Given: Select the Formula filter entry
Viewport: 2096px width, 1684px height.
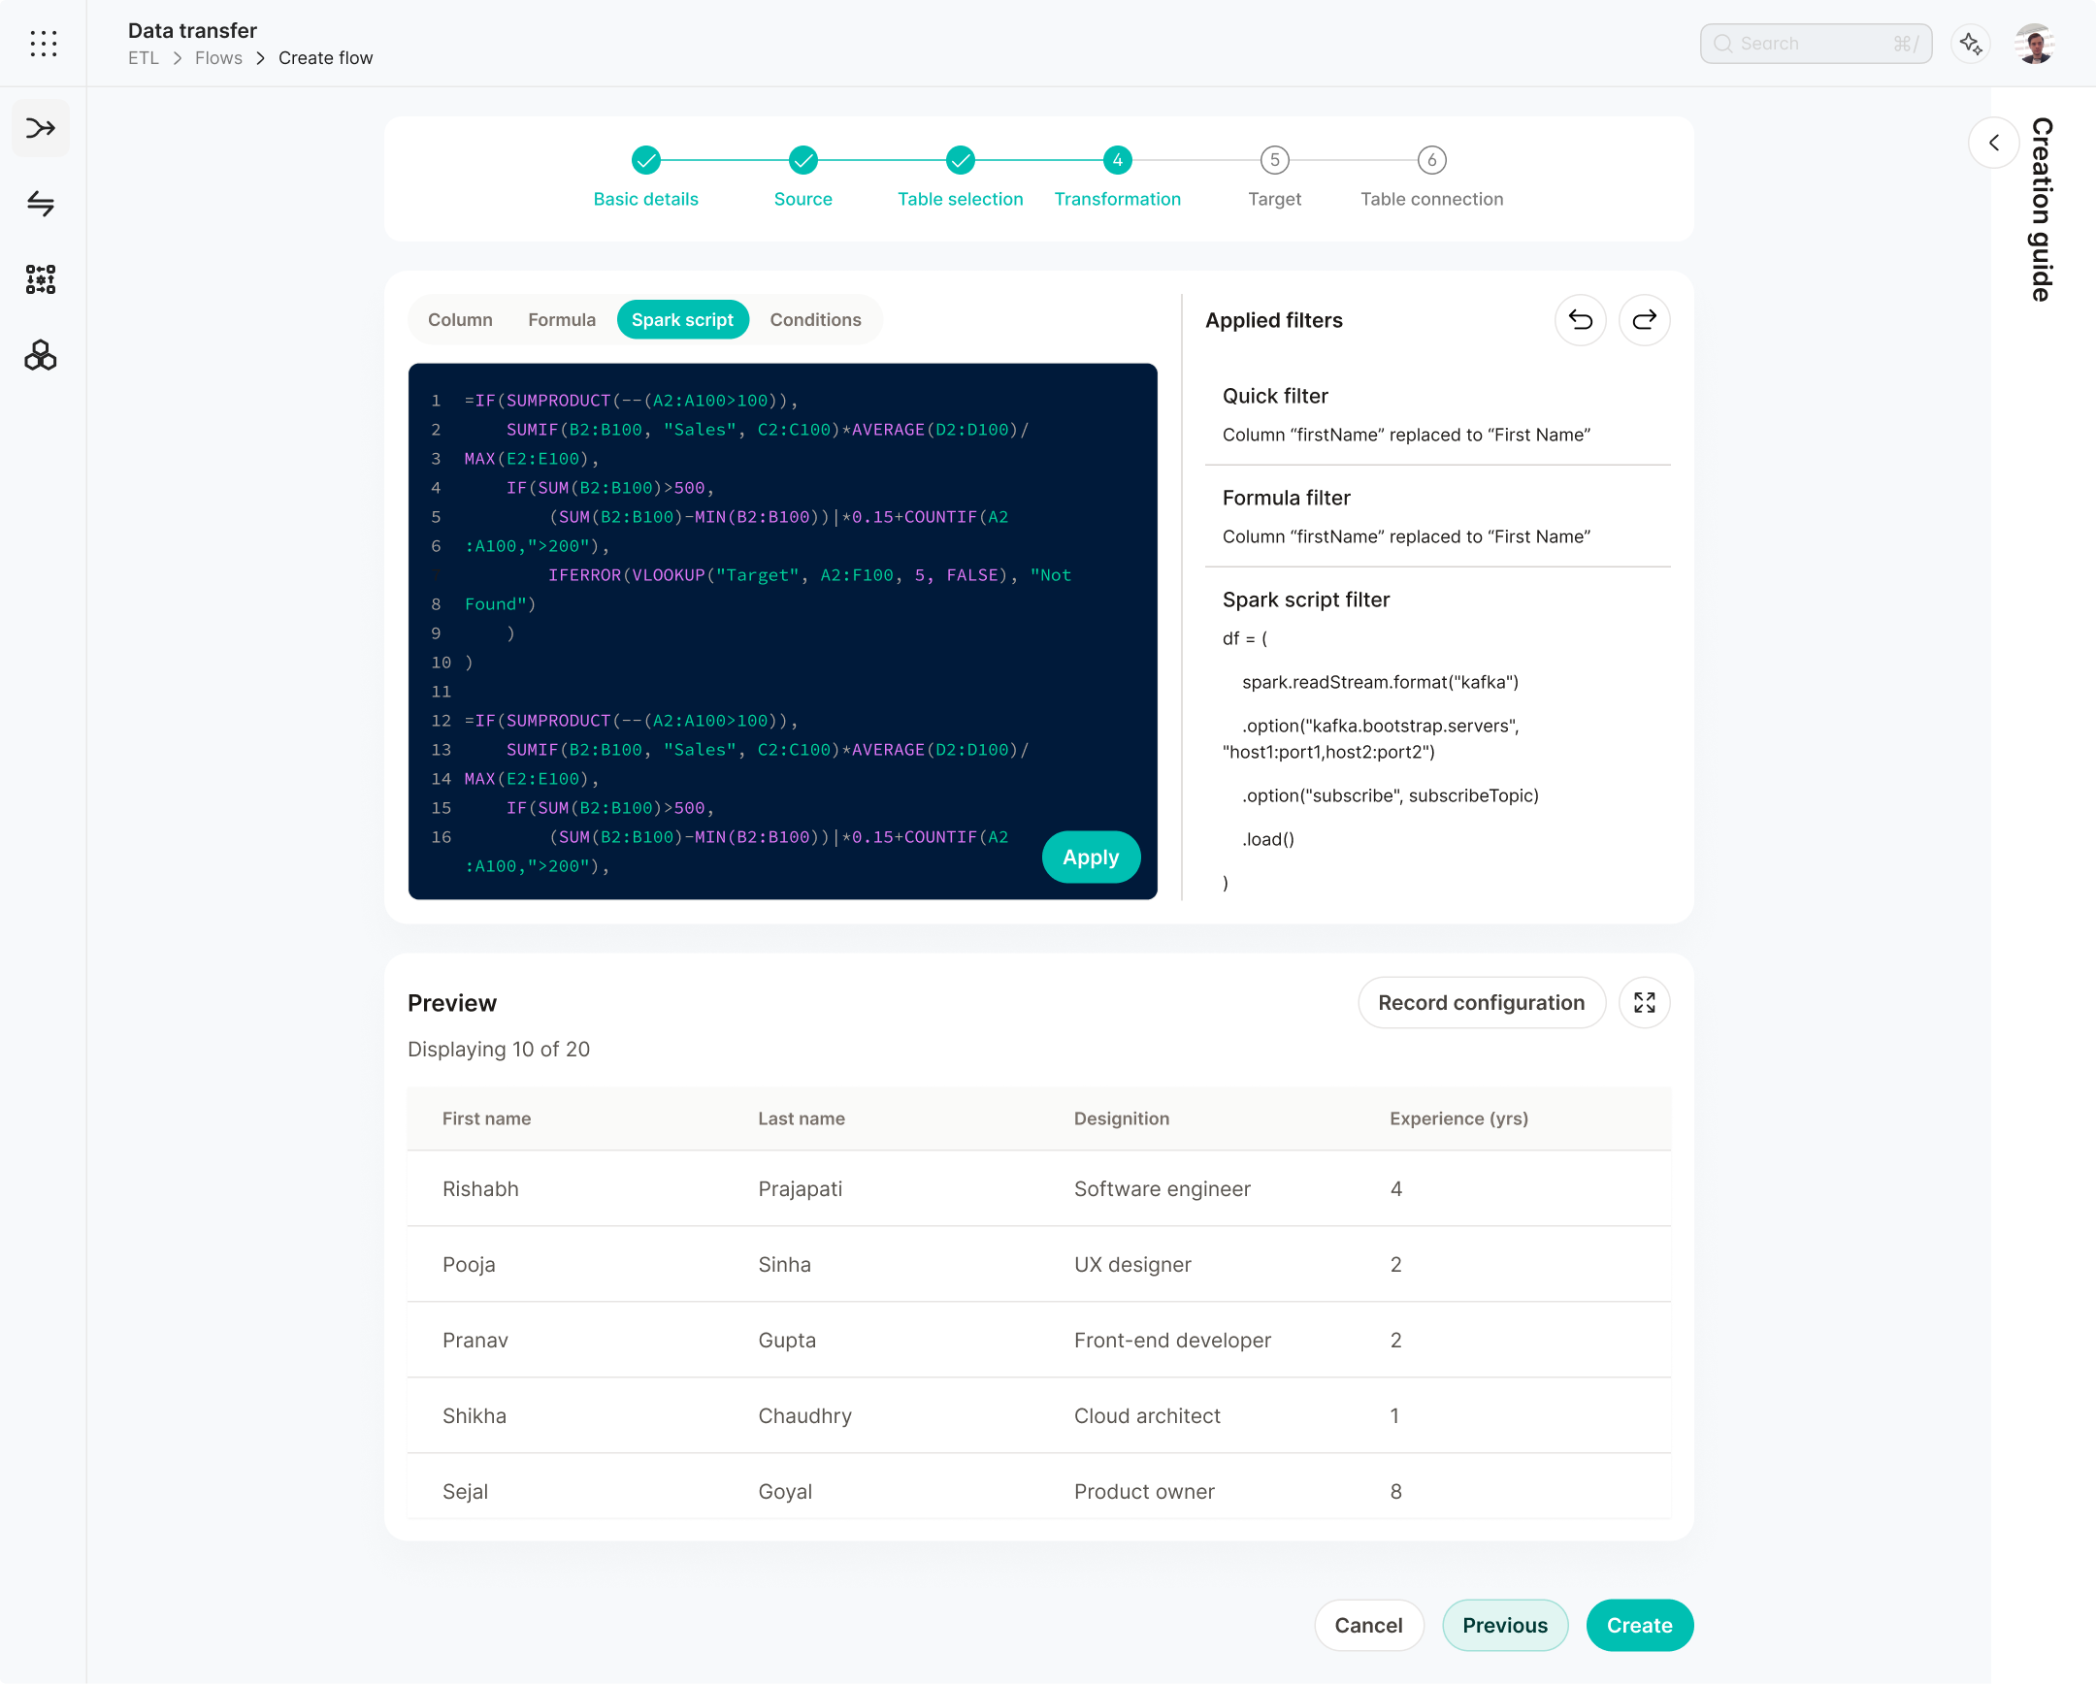Looking at the screenshot, I should 1437,517.
